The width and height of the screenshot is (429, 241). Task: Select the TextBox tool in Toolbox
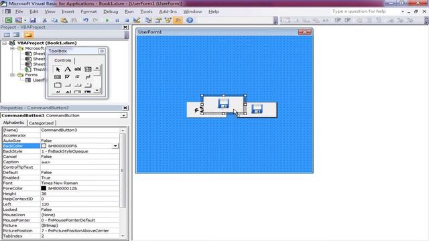78,69
